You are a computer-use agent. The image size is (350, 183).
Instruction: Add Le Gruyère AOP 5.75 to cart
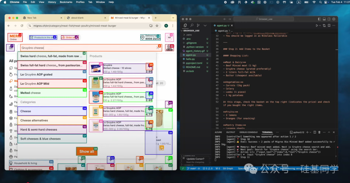(149, 124)
